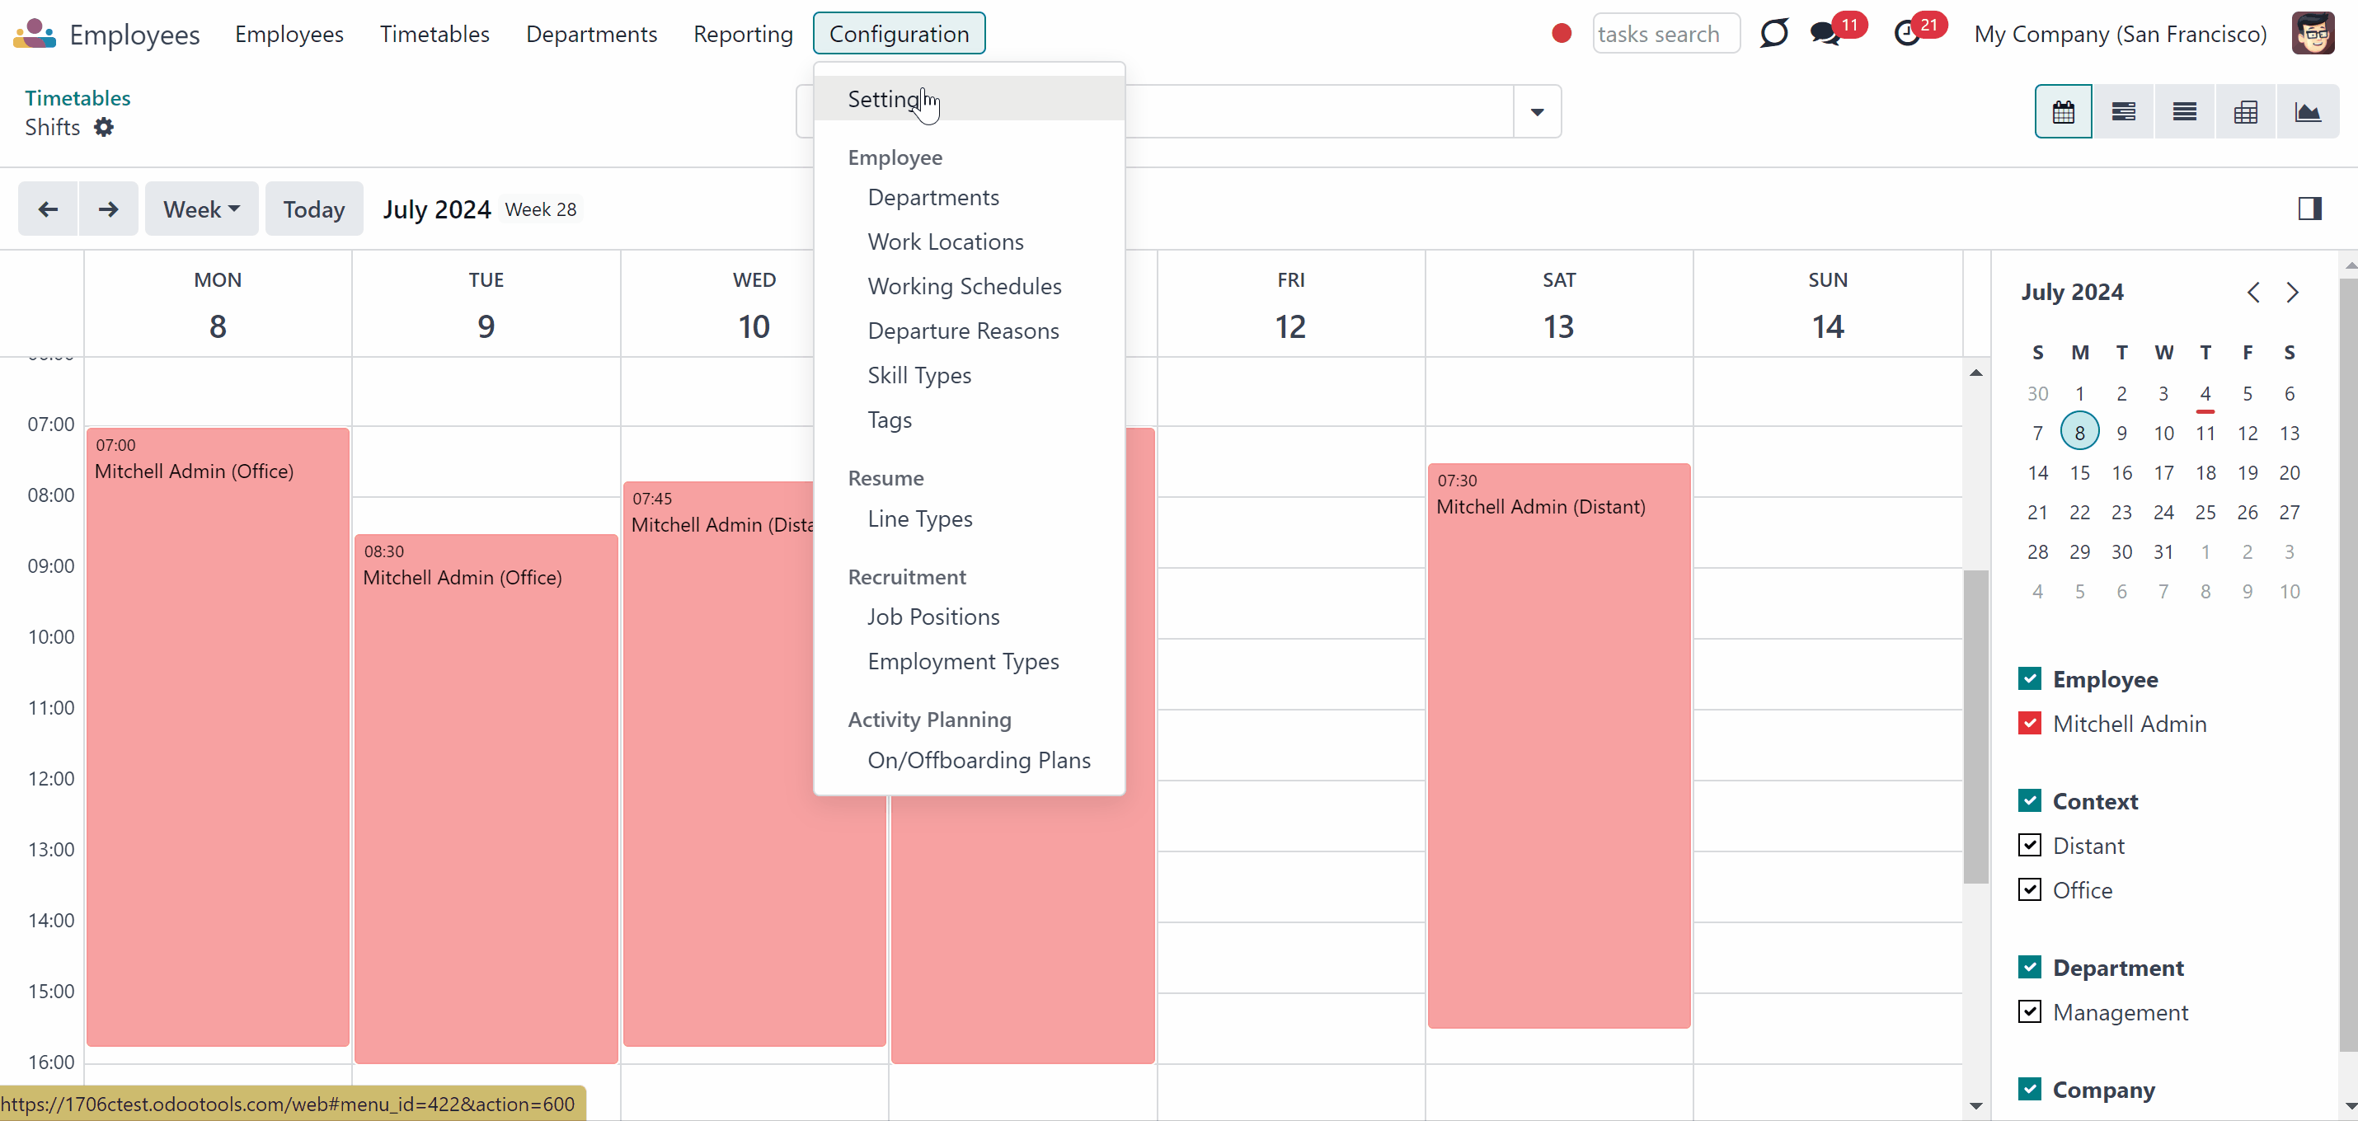Click the Today button

[x=314, y=209]
